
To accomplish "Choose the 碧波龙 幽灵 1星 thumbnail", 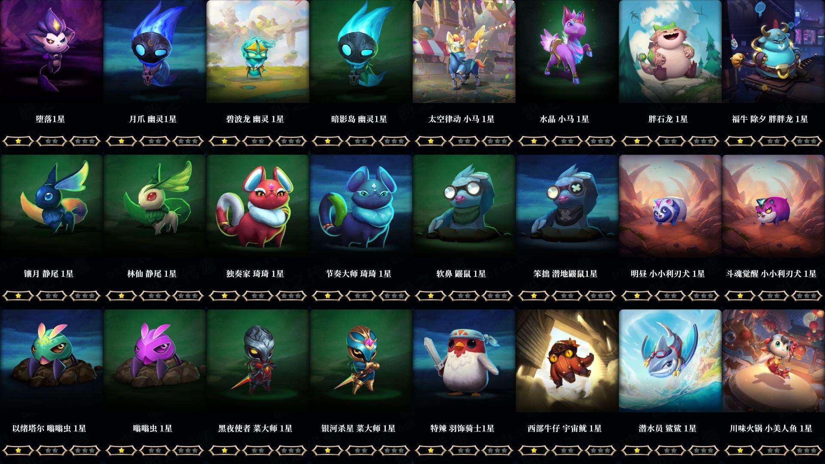I will coord(257,52).
